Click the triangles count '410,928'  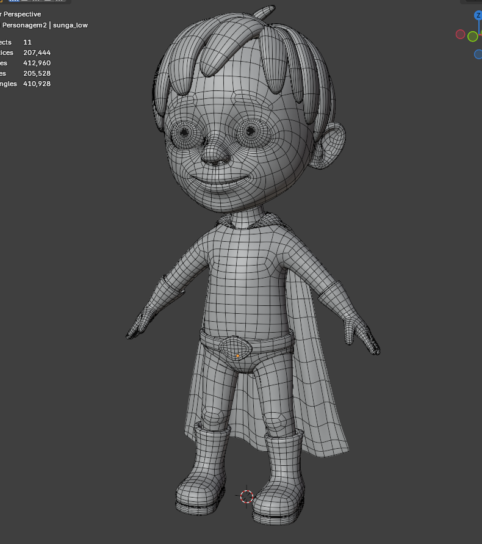(37, 84)
